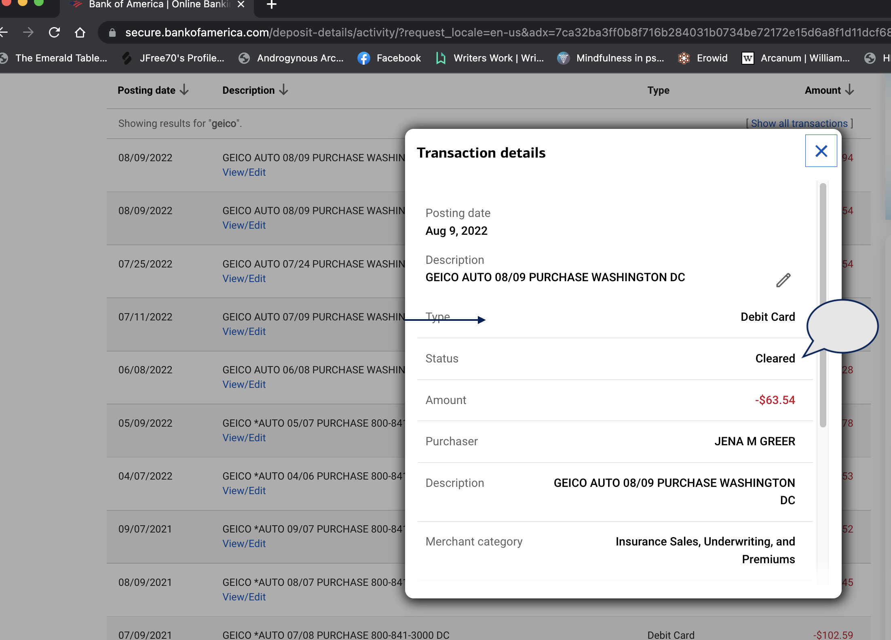This screenshot has height=640, width=891.
Task: Open the Erowid bookmark
Action: click(x=703, y=58)
